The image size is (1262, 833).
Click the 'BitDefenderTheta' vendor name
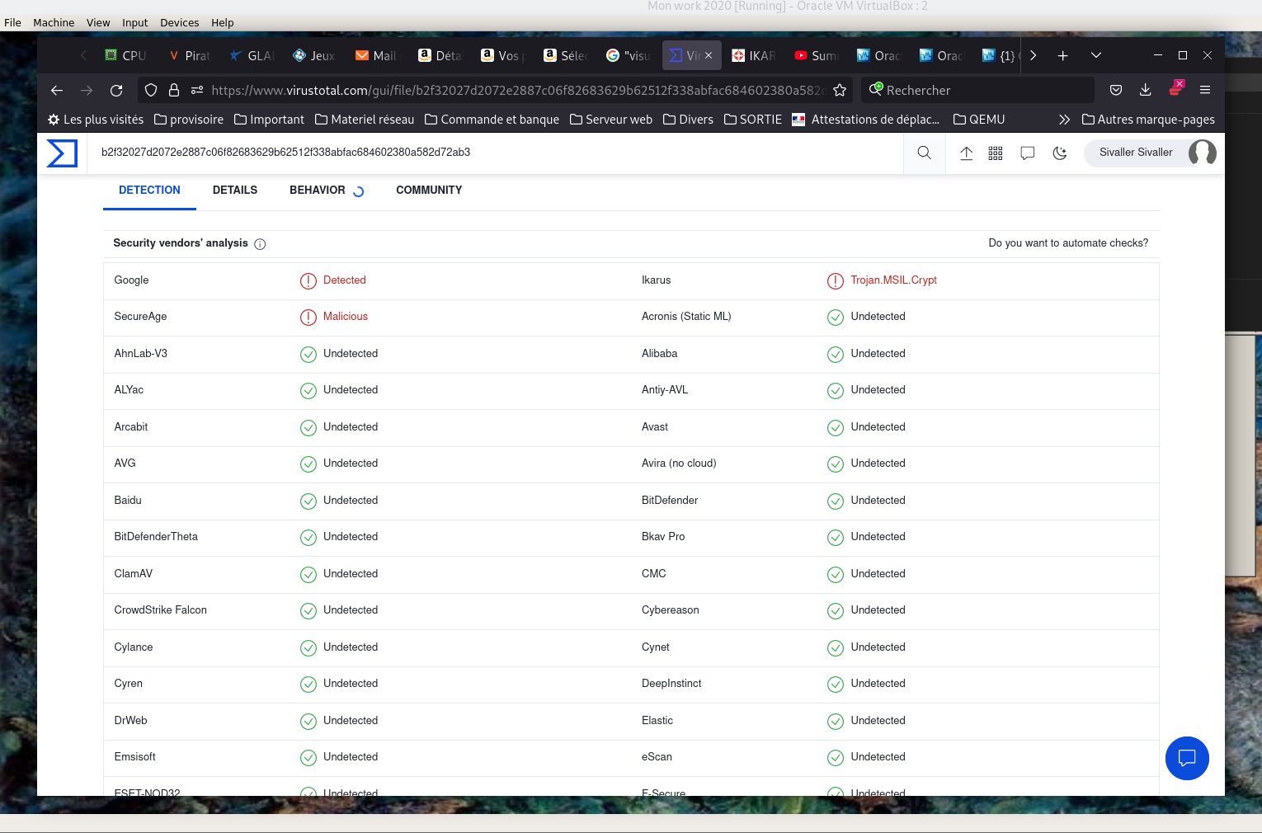156,537
